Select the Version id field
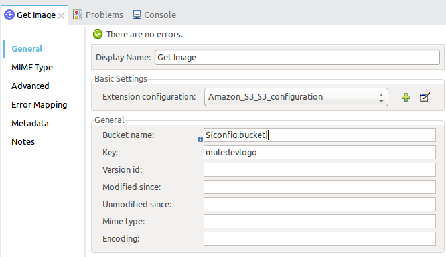The width and height of the screenshot is (446, 257). click(x=320, y=169)
